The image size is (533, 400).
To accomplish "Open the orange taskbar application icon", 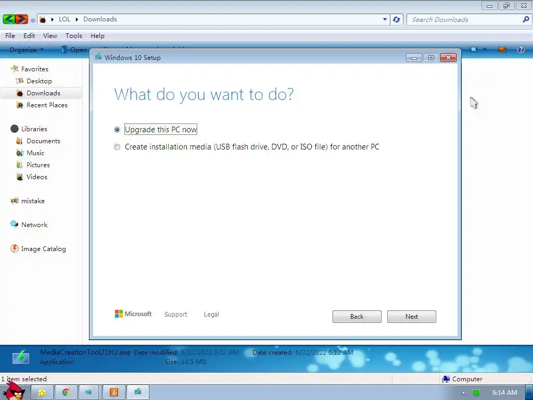I will tap(114, 393).
